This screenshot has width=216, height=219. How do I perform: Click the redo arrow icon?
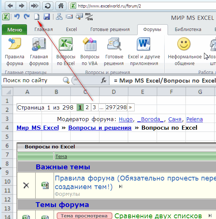tap(27, 16)
